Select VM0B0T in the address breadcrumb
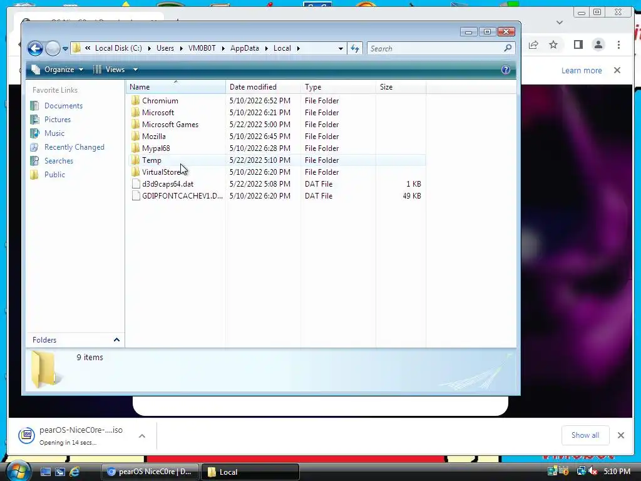Screen dimensions: 641x481 click(x=202, y=48)
